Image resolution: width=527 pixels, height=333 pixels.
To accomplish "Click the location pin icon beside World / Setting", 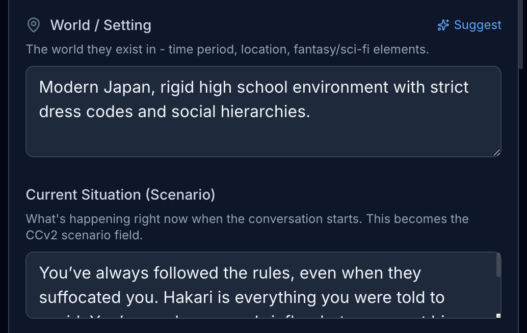I will point(34,25).
